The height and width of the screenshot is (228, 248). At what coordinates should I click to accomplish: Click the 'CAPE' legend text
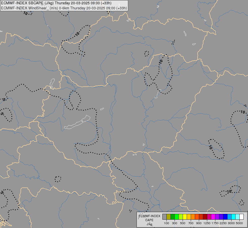tap(149, 220)
